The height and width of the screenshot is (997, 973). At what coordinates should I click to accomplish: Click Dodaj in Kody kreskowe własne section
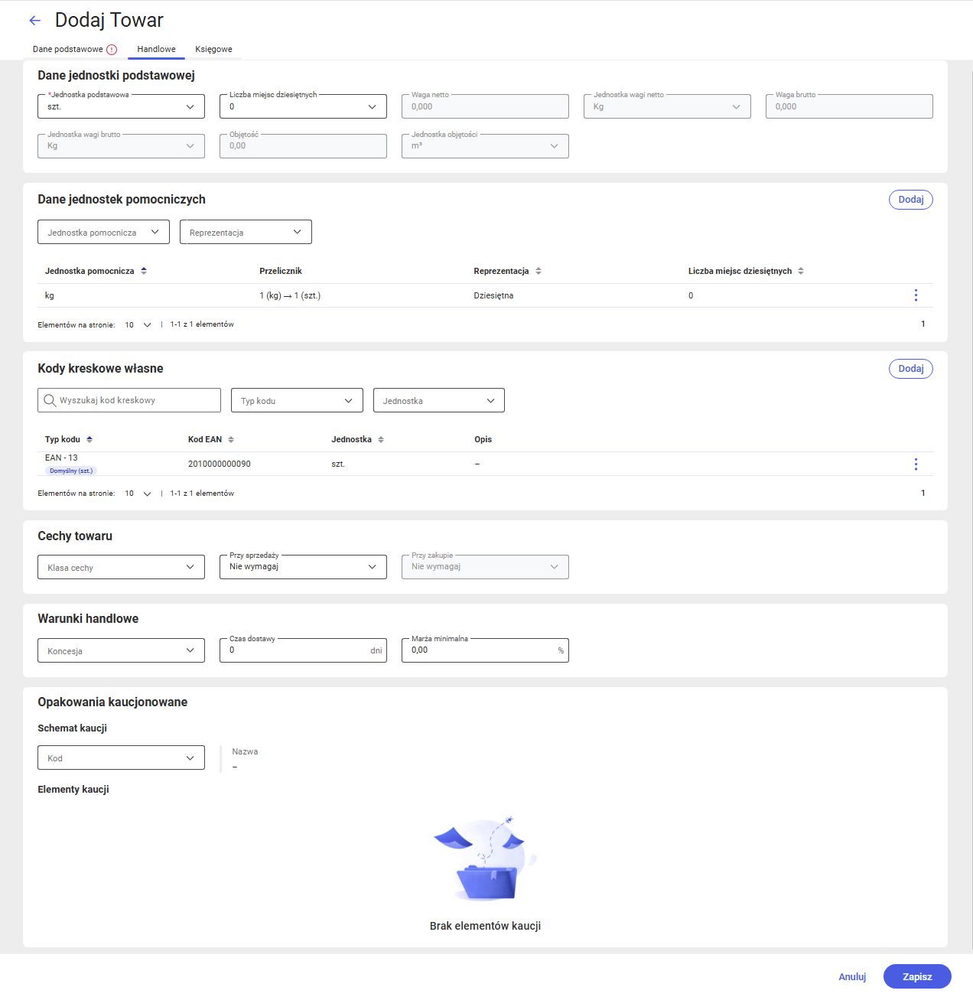point(911,369)
